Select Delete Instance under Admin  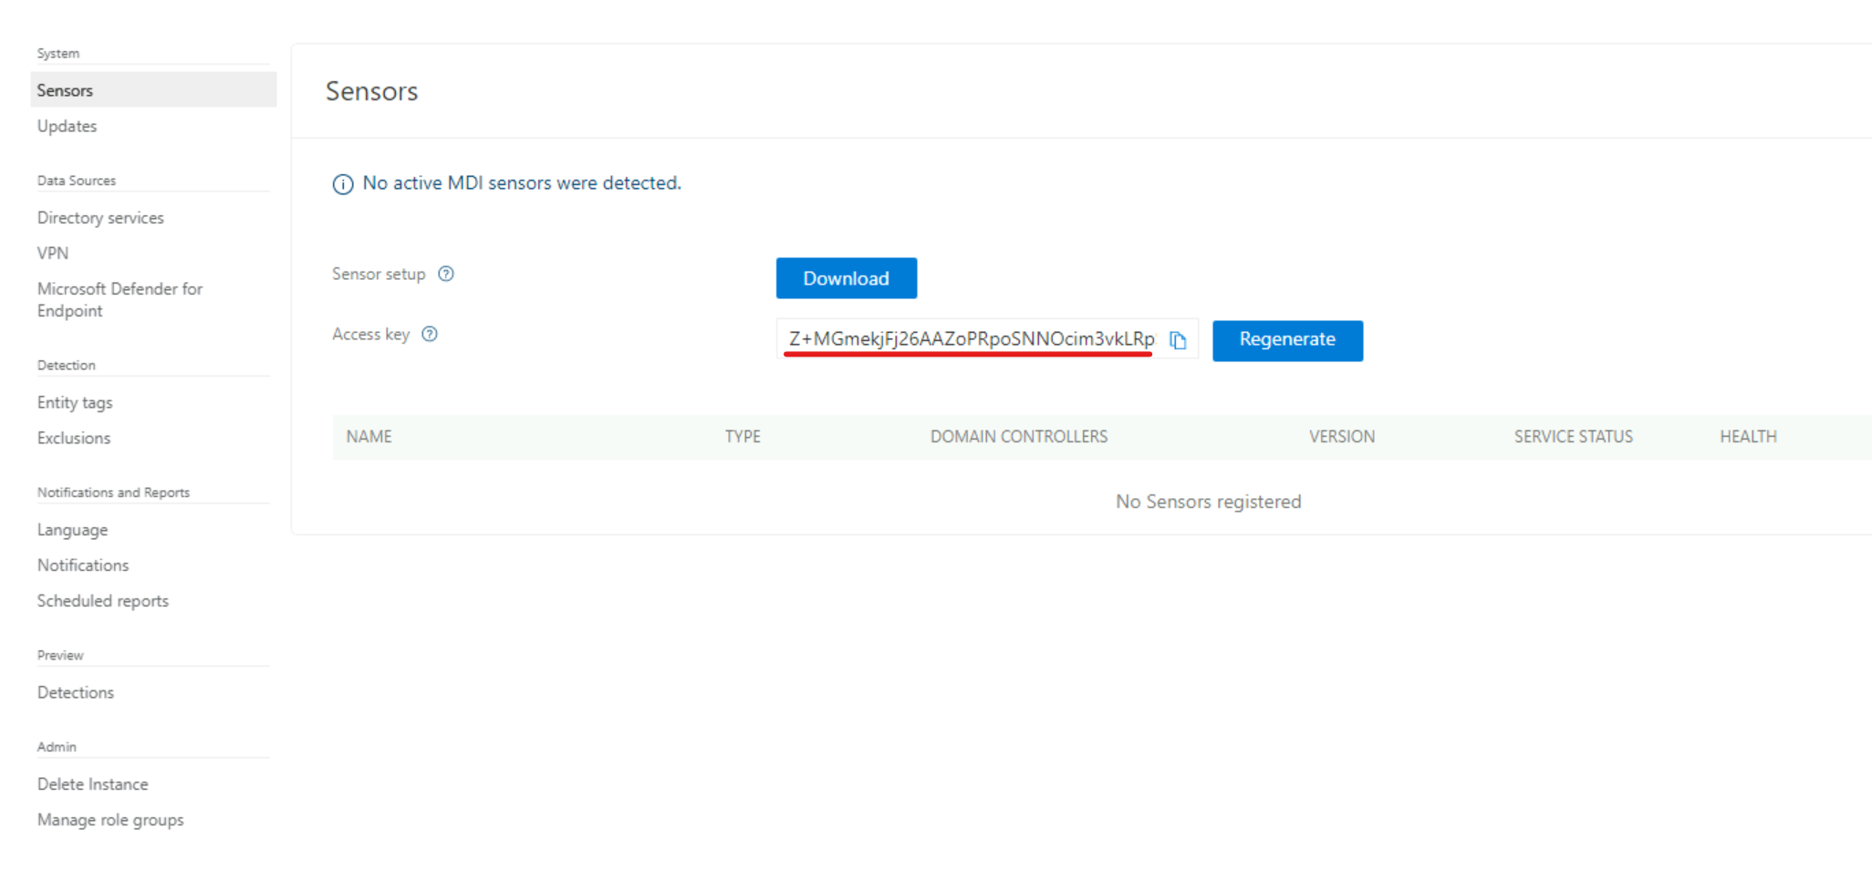click(92, 783)
